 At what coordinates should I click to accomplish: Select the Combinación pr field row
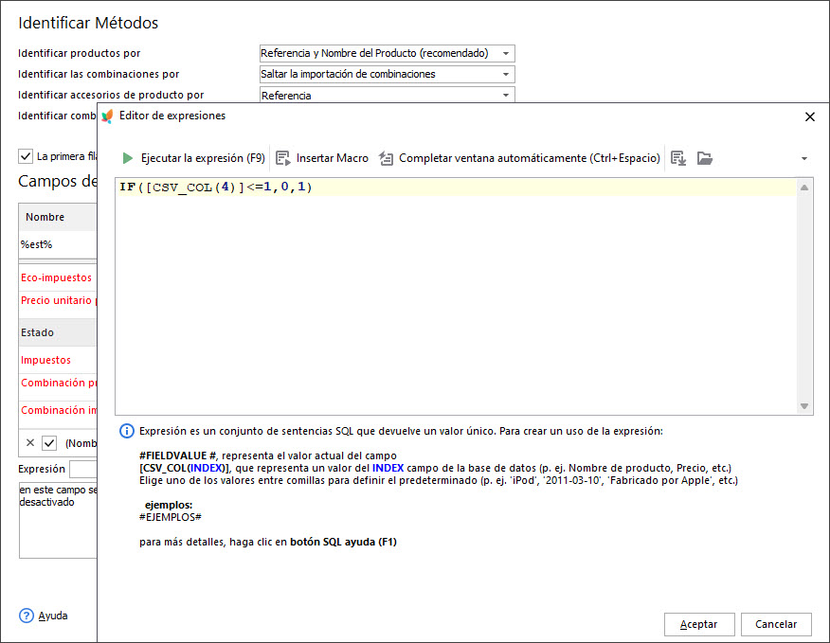point(58,383)
